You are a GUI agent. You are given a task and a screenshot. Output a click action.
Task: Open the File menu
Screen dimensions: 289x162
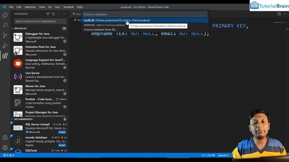coord(11,7)
